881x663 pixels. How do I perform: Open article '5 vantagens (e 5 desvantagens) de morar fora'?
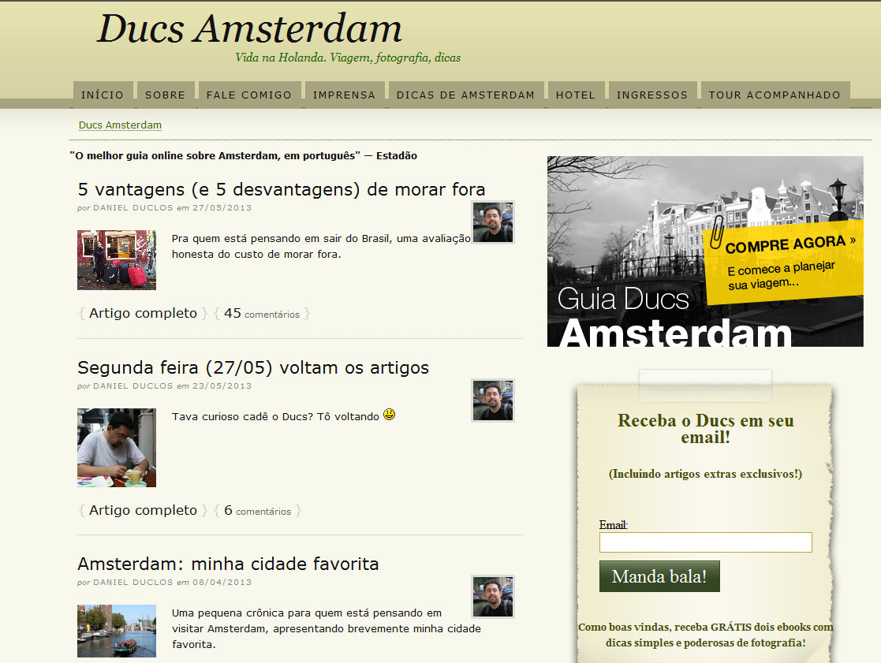[282, 189]
